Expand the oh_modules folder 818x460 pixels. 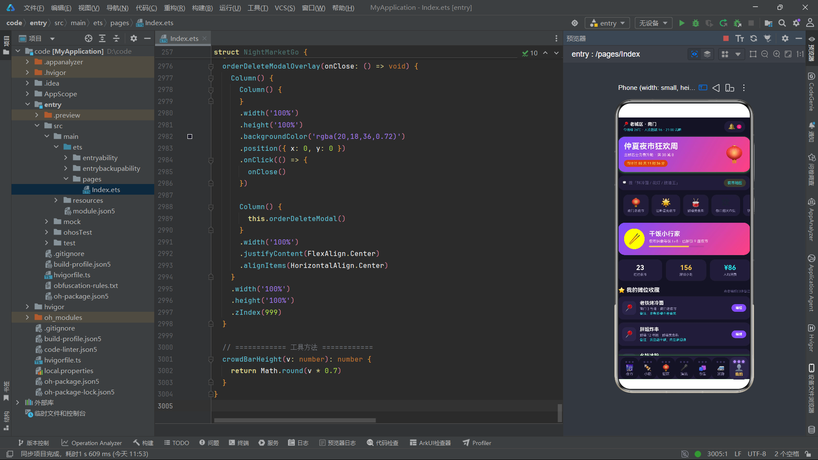click(28, 317)
